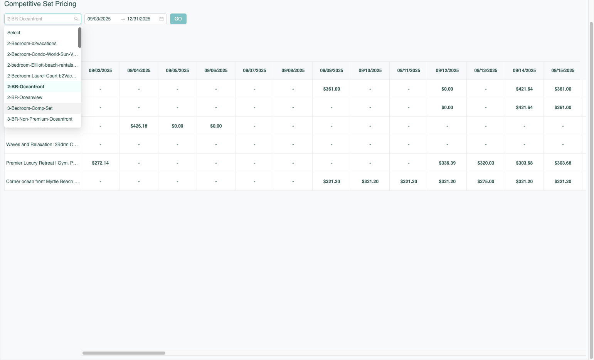
Task: Click the $426.18 price cell
Action: click(139, 126)
